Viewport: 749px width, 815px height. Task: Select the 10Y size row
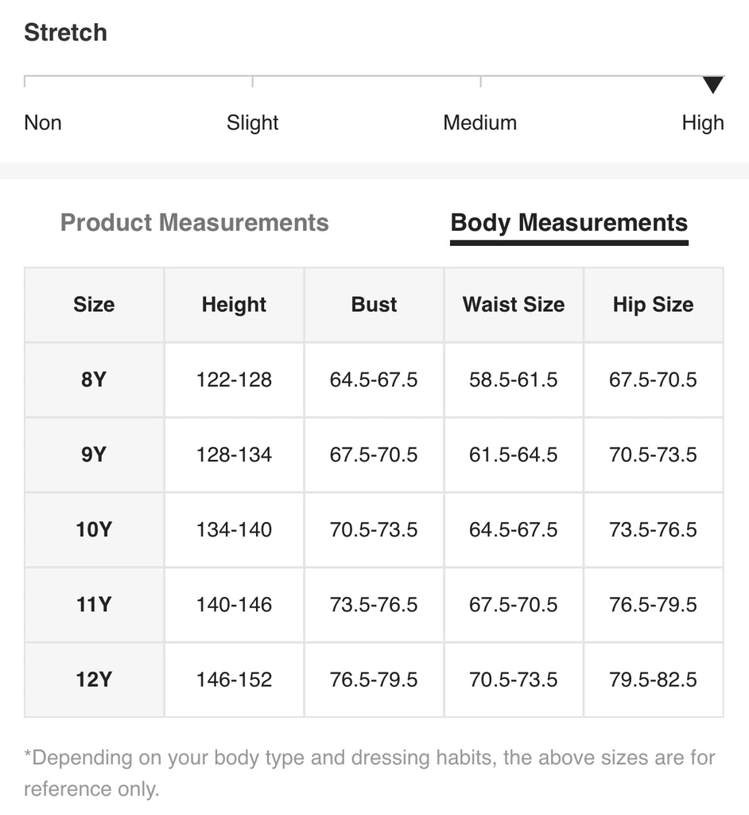click(94, 529)
